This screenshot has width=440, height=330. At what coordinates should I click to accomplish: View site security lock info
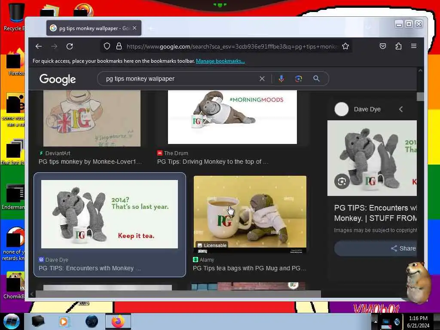tap(119, 46)
